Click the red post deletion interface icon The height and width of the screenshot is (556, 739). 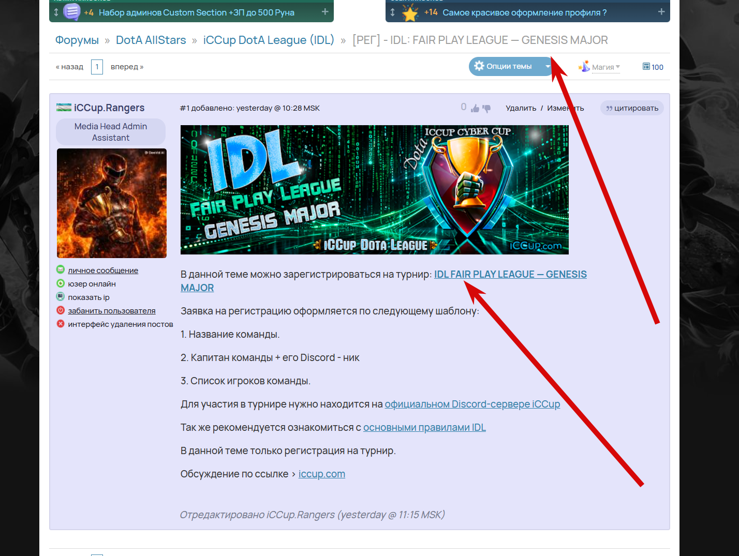coord(61,323)
